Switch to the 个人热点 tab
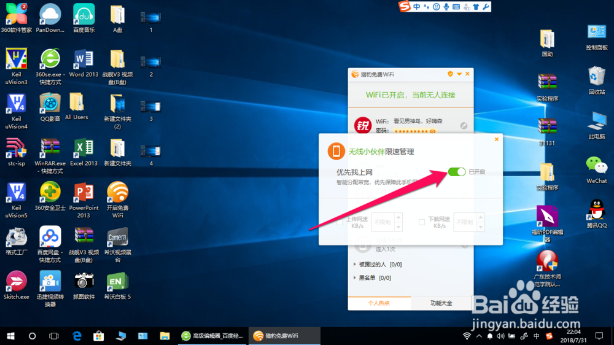614x345 pixels. coord(379,303)
